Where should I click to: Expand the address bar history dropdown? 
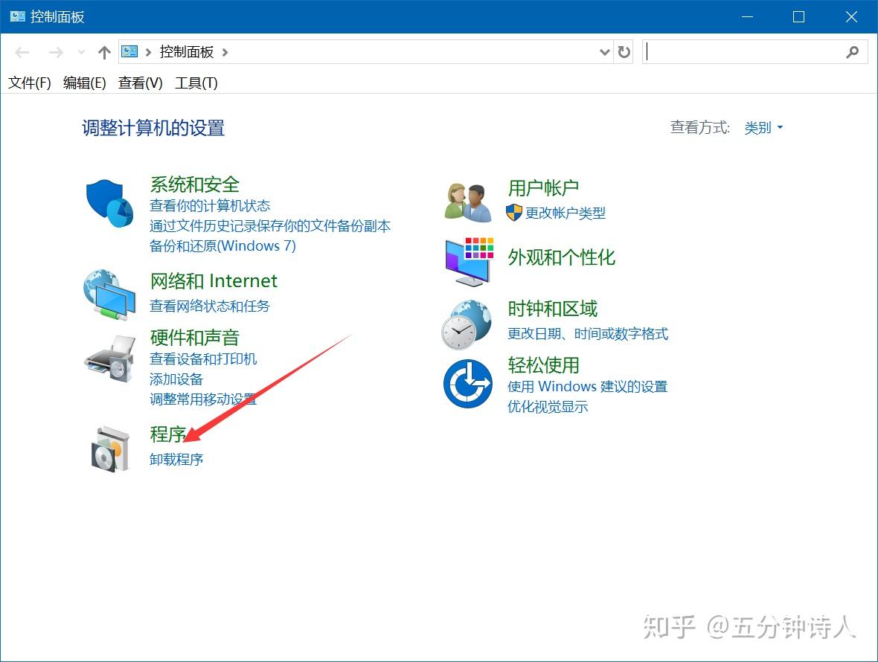[604, 52]
